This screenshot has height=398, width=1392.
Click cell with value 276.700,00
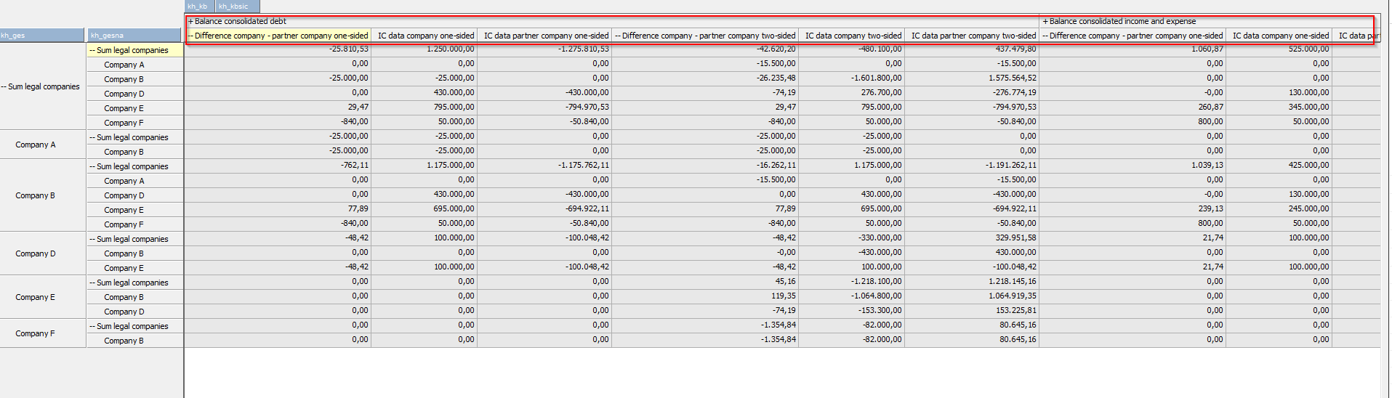coord(852,93)
